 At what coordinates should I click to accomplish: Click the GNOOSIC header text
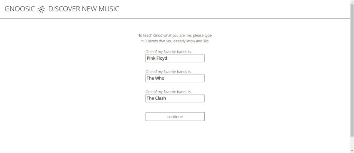20,9
